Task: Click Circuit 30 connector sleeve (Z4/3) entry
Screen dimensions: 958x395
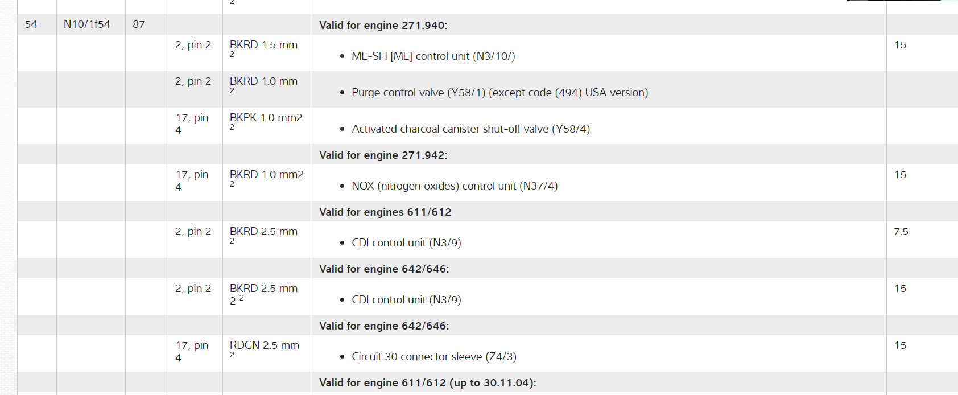Action: tap(433, 357)
